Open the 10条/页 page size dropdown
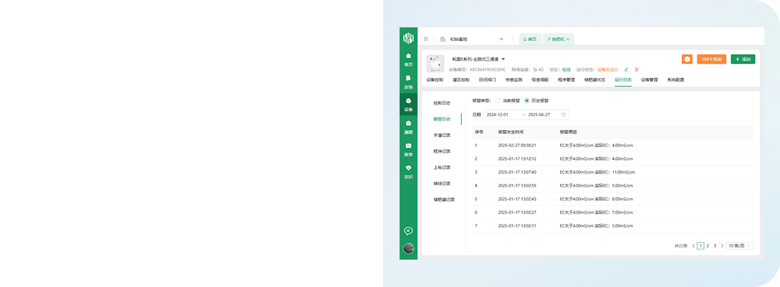The height and width of the screenshot is (287, 780). (x=740, y=245)
